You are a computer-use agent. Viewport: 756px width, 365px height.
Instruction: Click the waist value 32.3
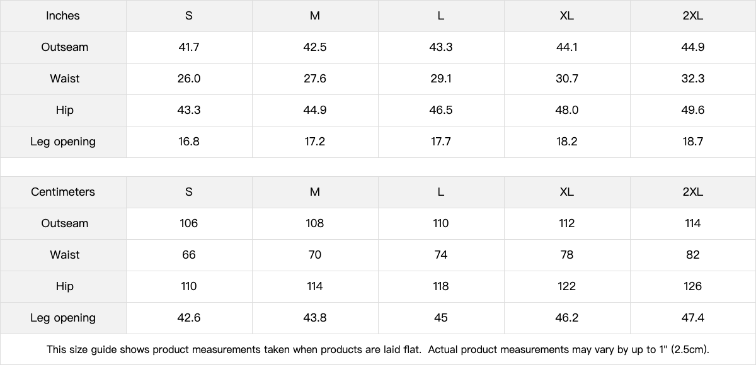pyautogui.click(x=693, y=79)
